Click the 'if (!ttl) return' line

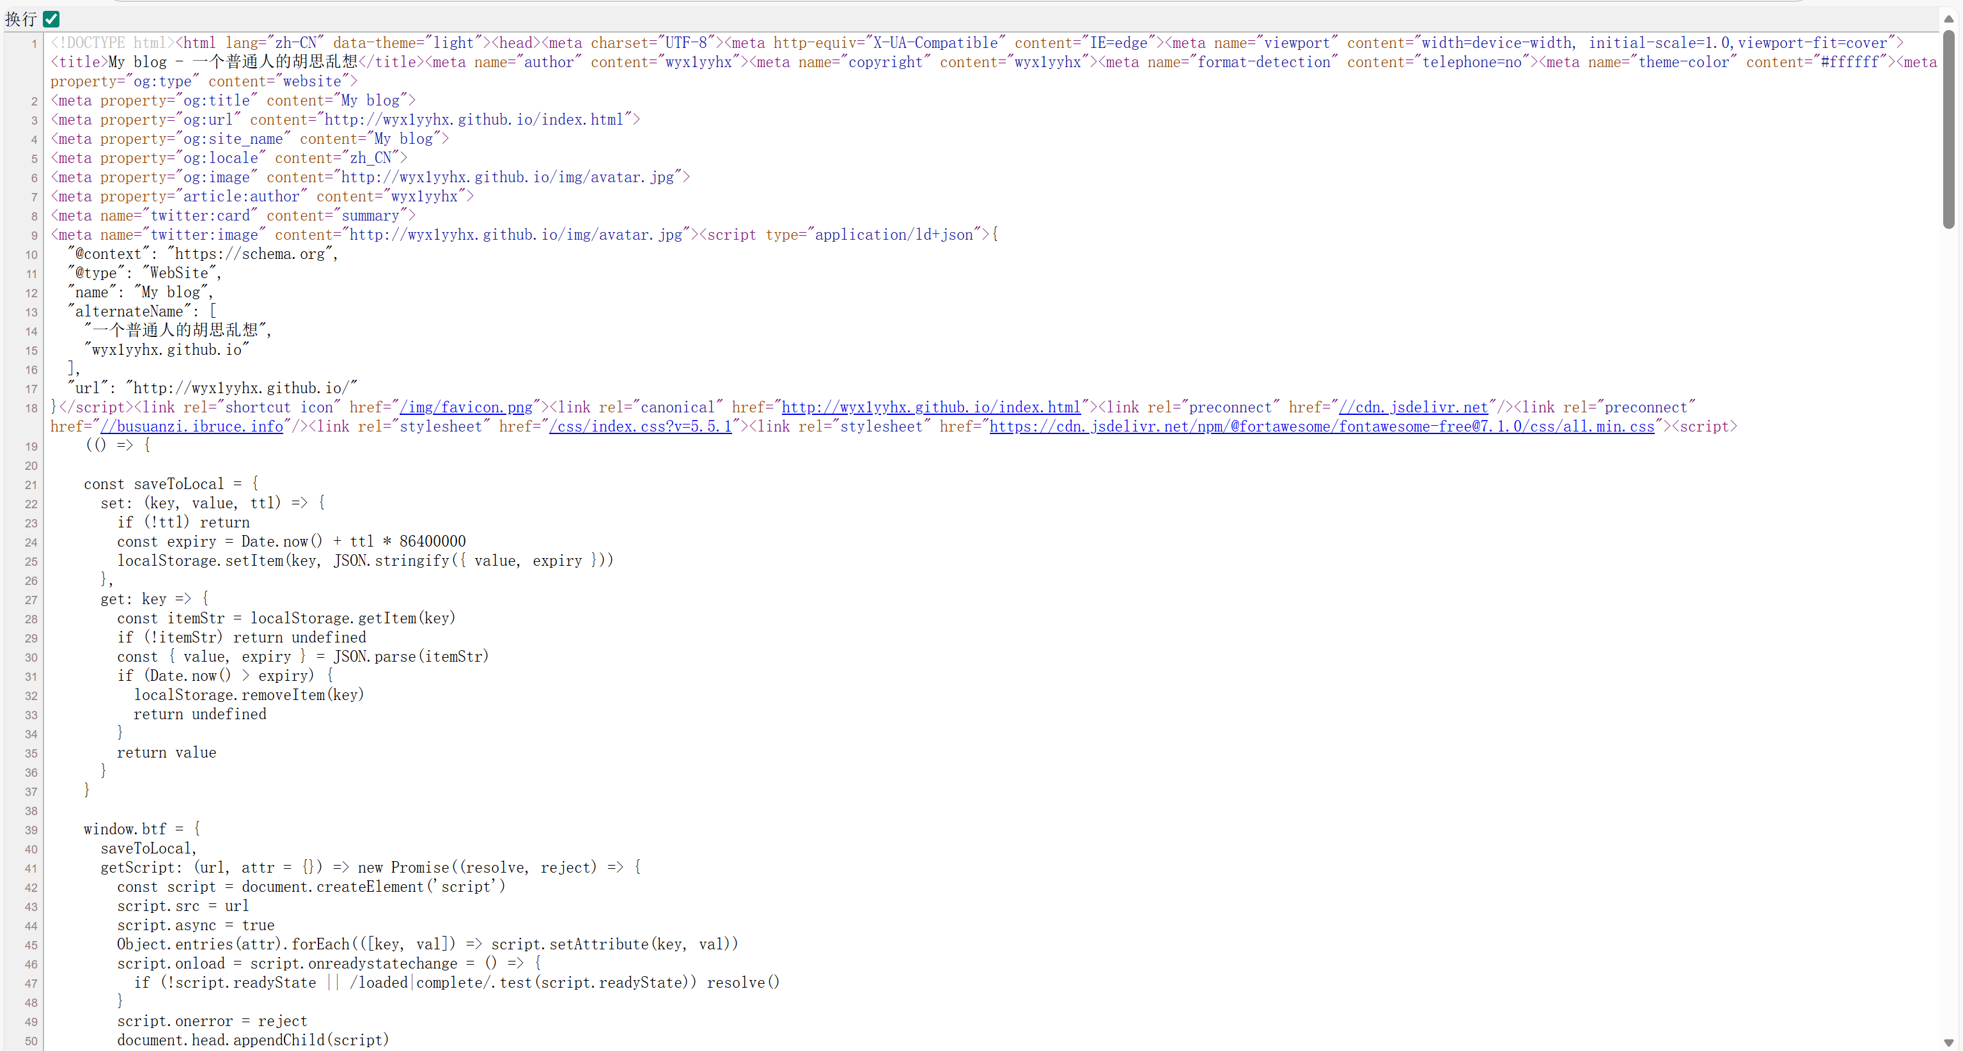184,522
